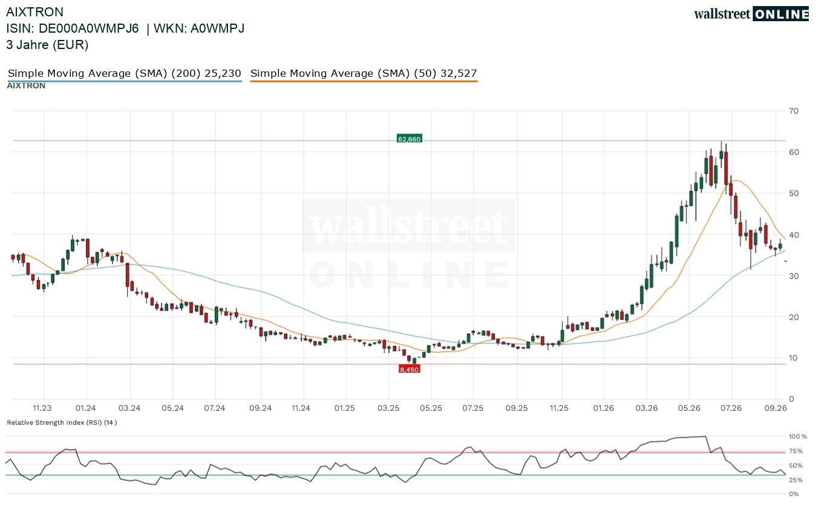Click the 05.24 date axis label
The image size is (816, 510).
click(173, 408)
